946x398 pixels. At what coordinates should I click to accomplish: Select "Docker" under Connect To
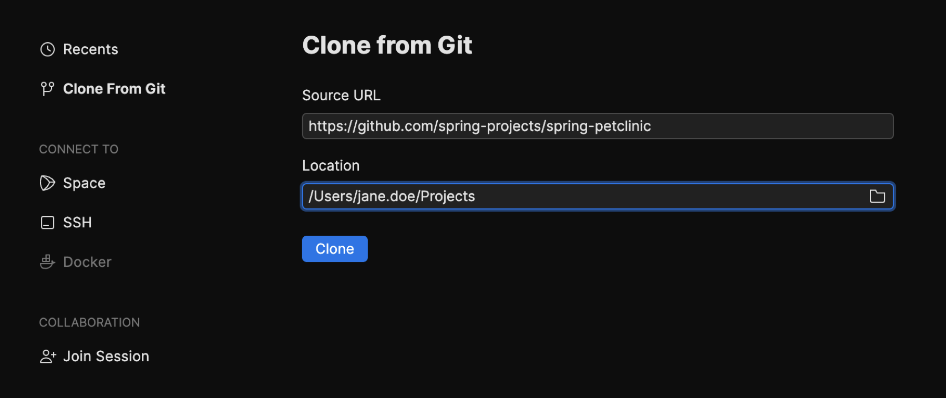pos(87,261)
